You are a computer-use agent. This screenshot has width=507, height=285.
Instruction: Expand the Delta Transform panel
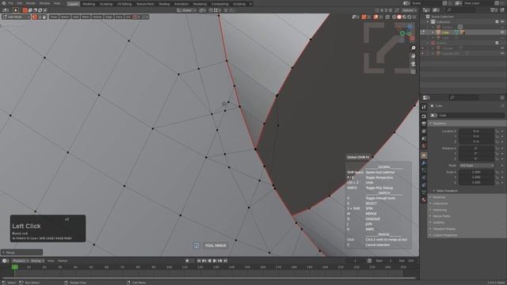pos(447,191)
